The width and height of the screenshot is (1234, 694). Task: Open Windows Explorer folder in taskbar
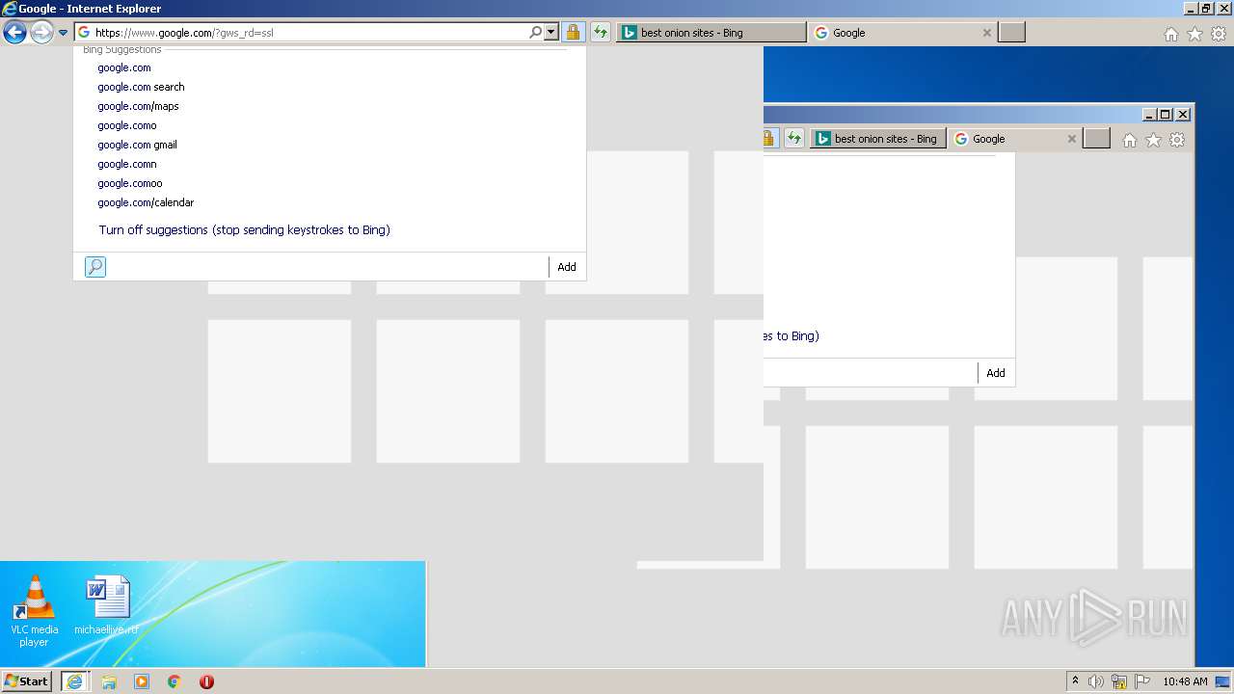pos(109,681)
